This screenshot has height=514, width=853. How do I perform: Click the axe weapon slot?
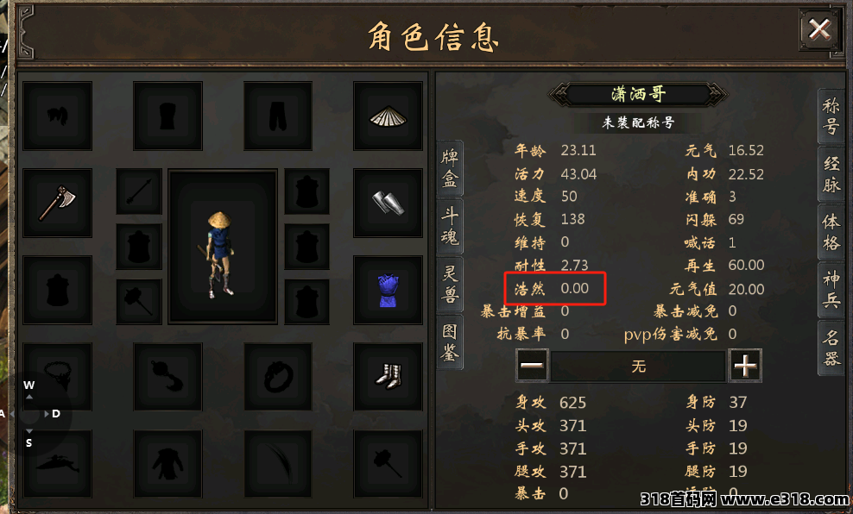(57, 203)
